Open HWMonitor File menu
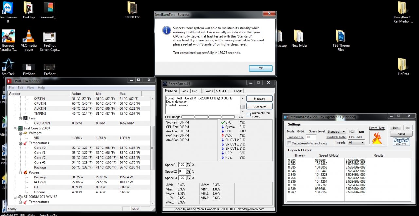The width and height of the screenshot is (419, 216). [11, 88]
